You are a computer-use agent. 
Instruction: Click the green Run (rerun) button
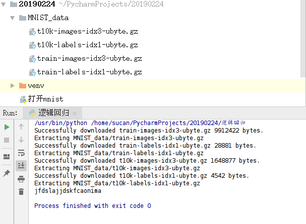point(7,127)
